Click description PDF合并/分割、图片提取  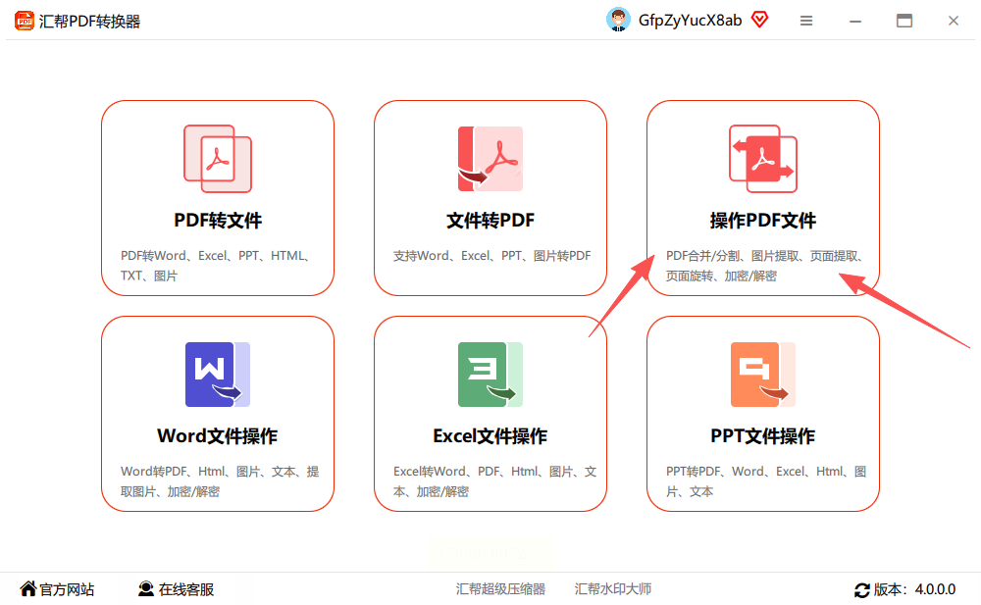pyautogui.click(x=766, y=266)
